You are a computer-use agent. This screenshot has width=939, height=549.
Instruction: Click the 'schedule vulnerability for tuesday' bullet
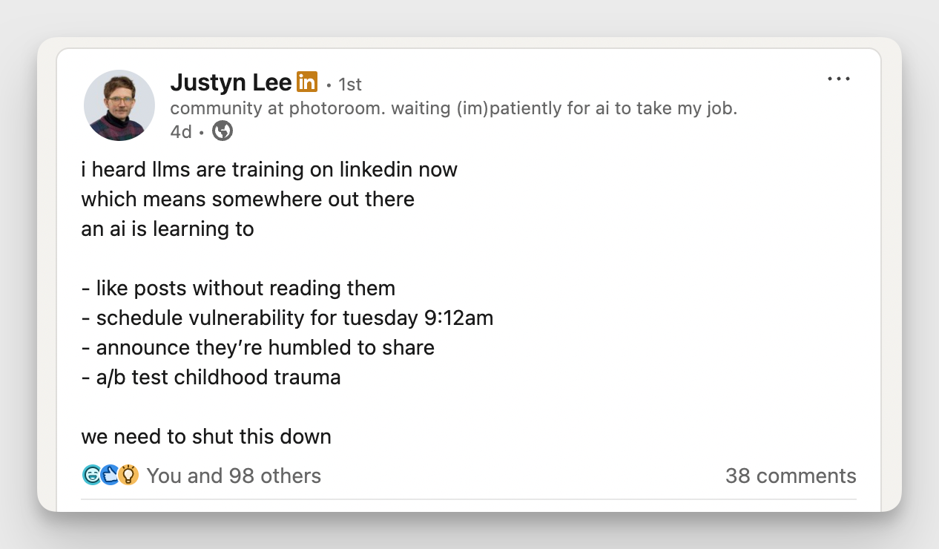click(x=287, y=318)
